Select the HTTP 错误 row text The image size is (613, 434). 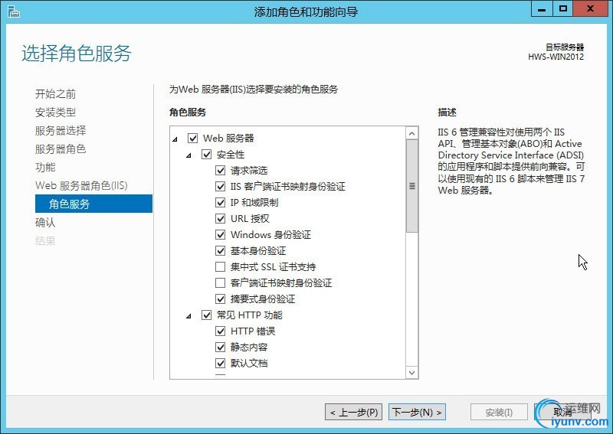(x=253, y=331)
